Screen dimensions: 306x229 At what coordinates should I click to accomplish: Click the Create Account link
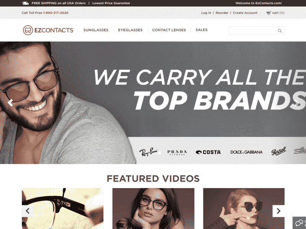click(245, 13)
